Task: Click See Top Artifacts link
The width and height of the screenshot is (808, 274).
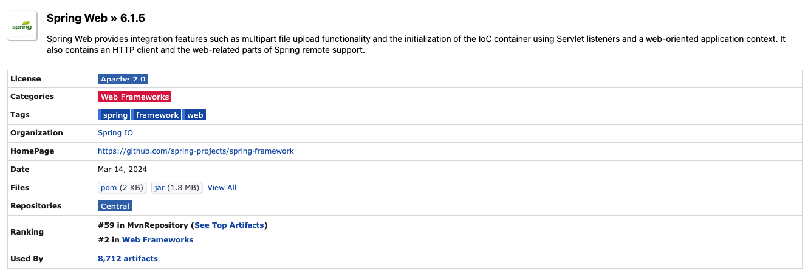Action: coord(230,225)
